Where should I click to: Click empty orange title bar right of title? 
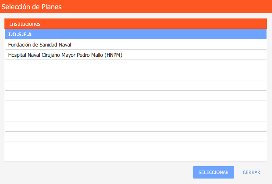coord(171,6)
